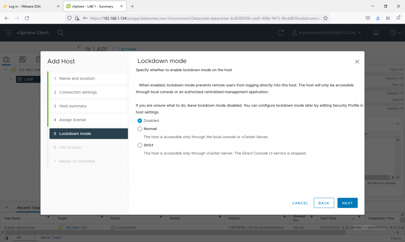Reload the current browser page
Image resolution: width=405 pixels, height=242 pixels.
27,18
